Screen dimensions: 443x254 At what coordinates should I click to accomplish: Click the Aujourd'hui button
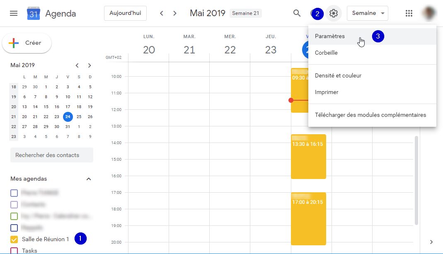tap(125, 13)
